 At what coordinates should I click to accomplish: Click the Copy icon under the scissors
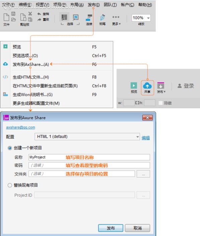(30, 19)
